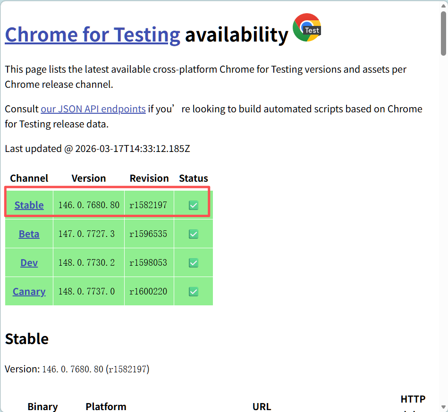Select Dev version 148.0.7730.2 cell

[x=89, y=263]
